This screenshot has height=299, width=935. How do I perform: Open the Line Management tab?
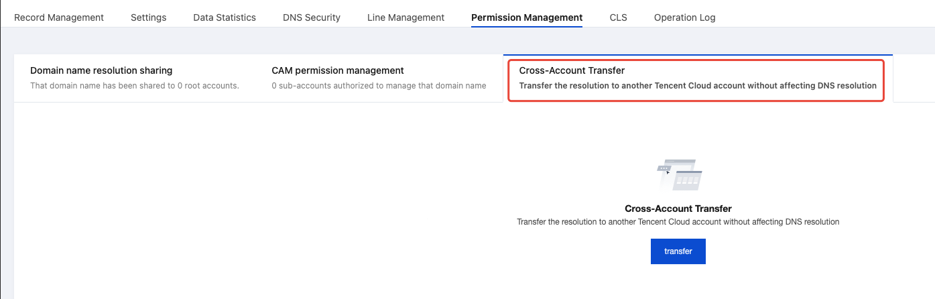click(x=406, y=17)
